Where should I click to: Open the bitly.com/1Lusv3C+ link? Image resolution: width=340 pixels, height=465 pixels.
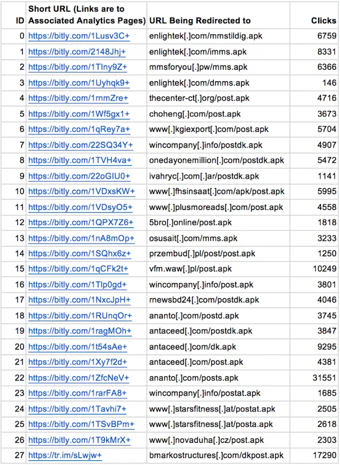click(79, 36)
